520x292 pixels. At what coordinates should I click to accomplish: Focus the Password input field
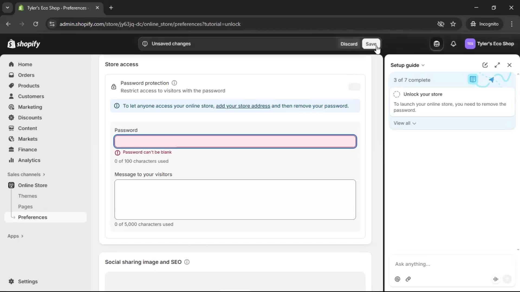click(x=235, y=141)
